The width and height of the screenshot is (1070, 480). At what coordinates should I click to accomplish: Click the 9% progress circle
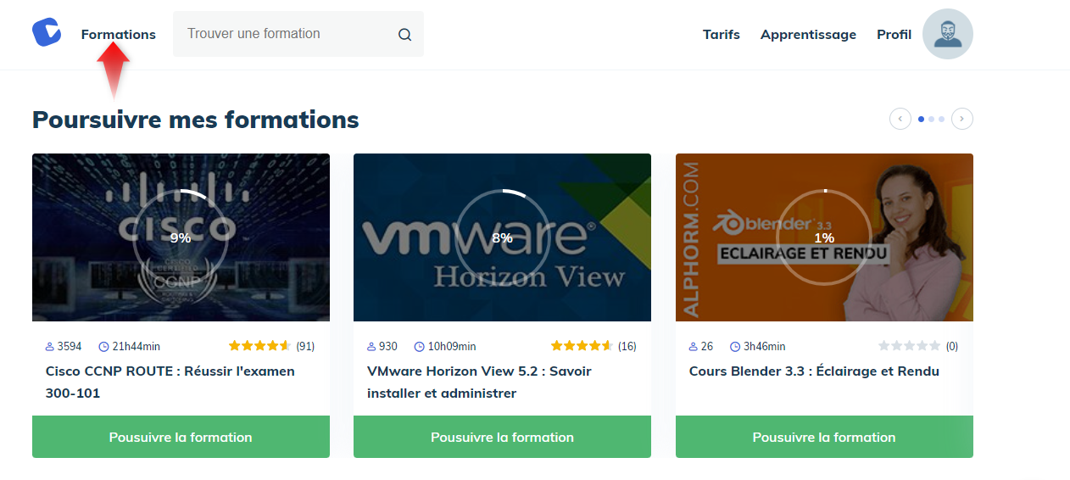pyautogui.click(x=181, y=237)
